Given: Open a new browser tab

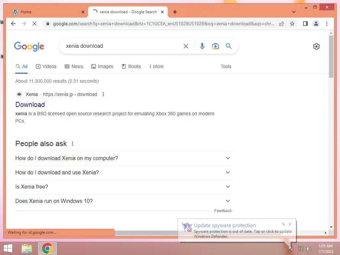Looking at the screenshot, I should coord(175,12).
